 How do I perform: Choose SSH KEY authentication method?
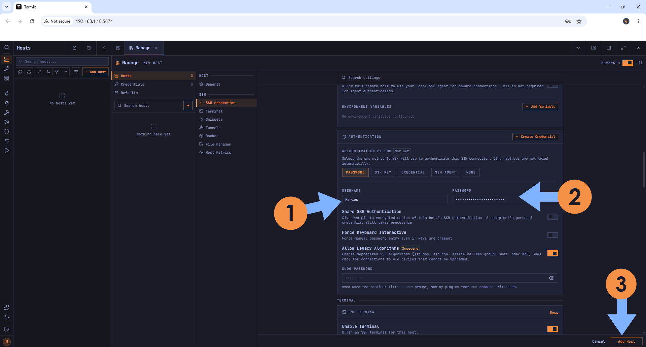(383, 172)
